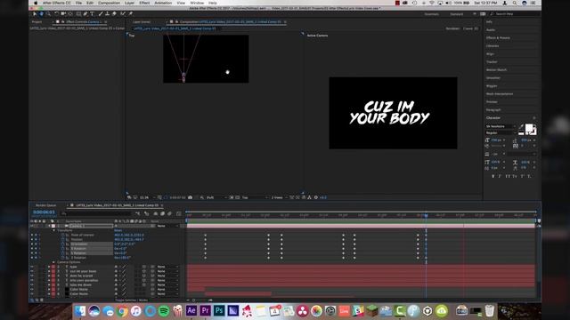The image size is (570, 320).
Task: Open the Composition menu
Action: coord(109,3)
